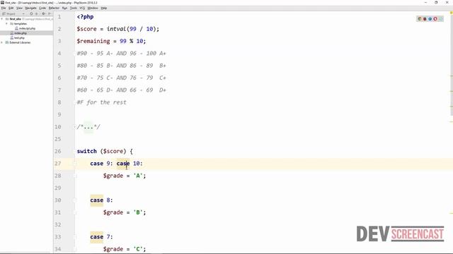Minimize the PhpStorm window
453x254 pixels.
(425, 2)
